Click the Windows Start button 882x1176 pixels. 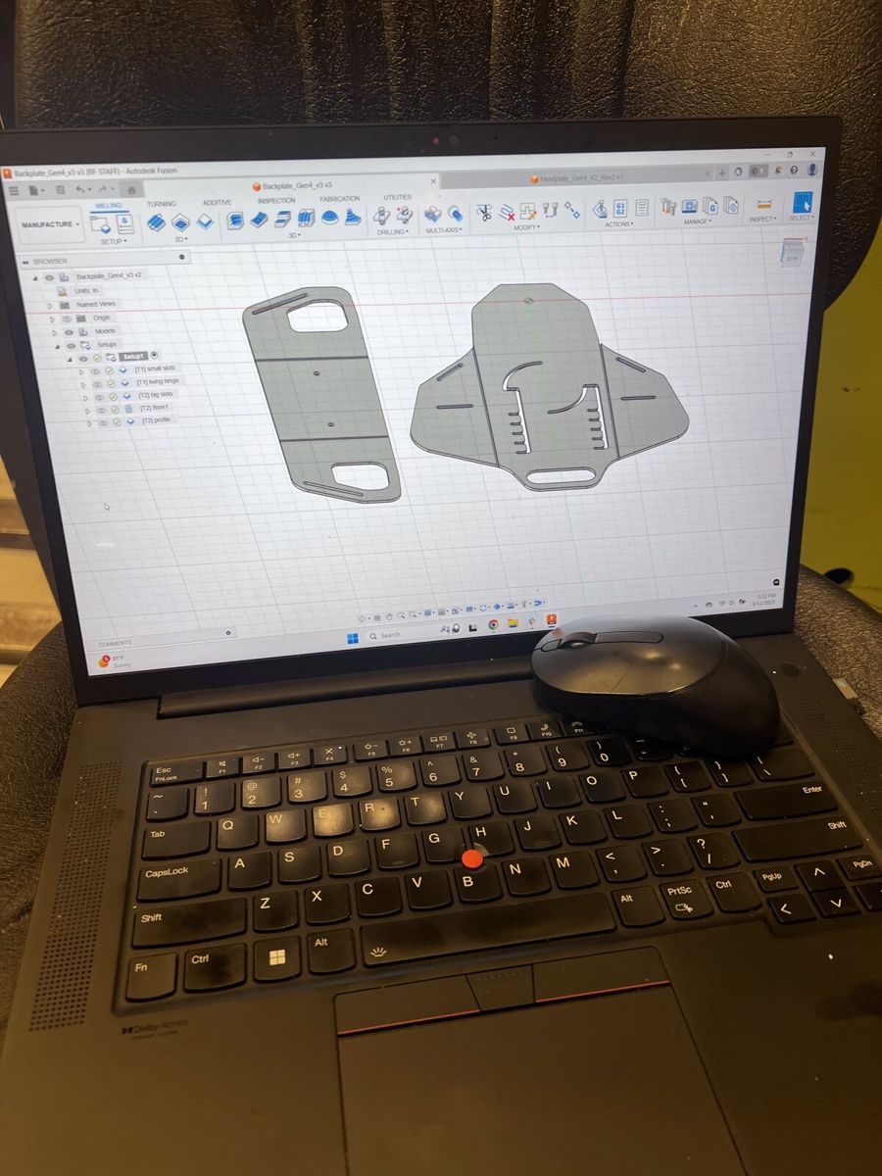(352, 637)
